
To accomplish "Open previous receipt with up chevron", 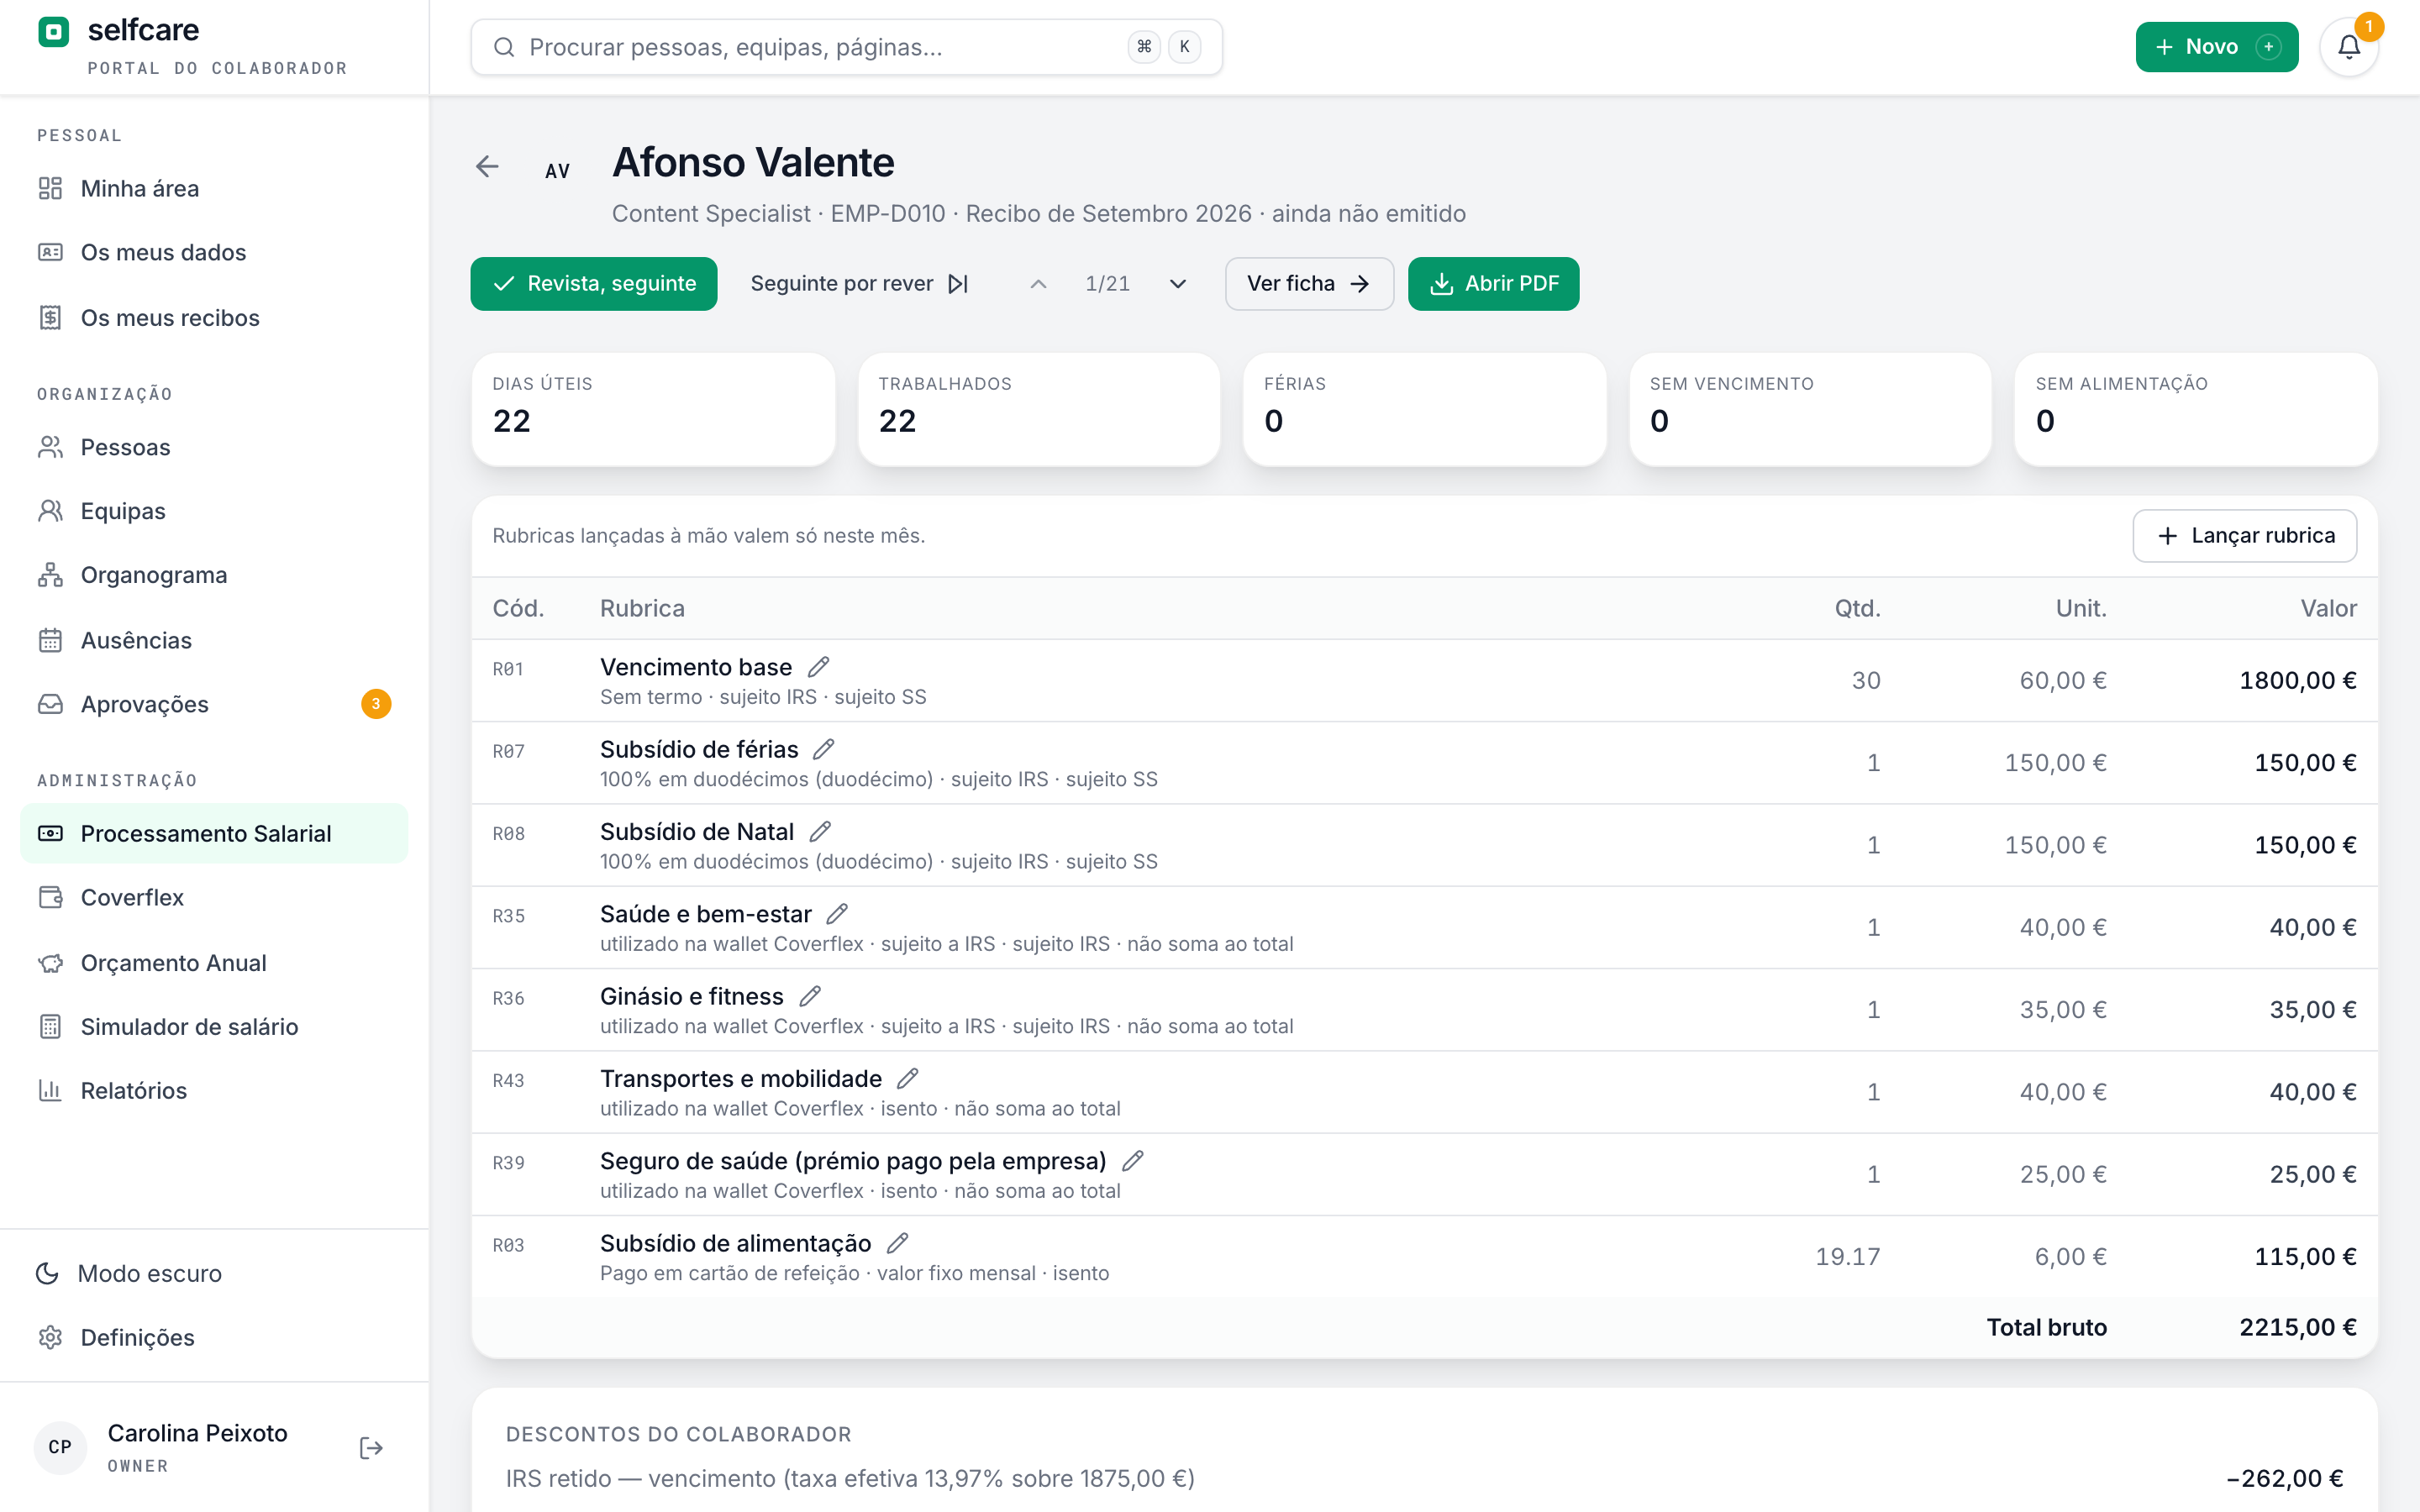I will [1038, 284].
